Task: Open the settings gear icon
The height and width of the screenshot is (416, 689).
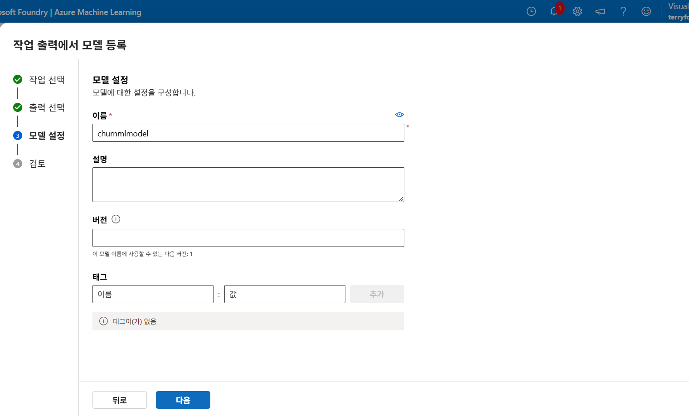Action: coord(577,11)
